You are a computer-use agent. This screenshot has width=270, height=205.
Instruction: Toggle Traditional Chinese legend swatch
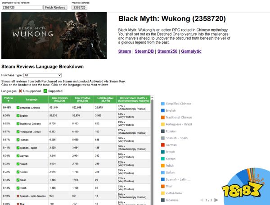pos(163,118)
